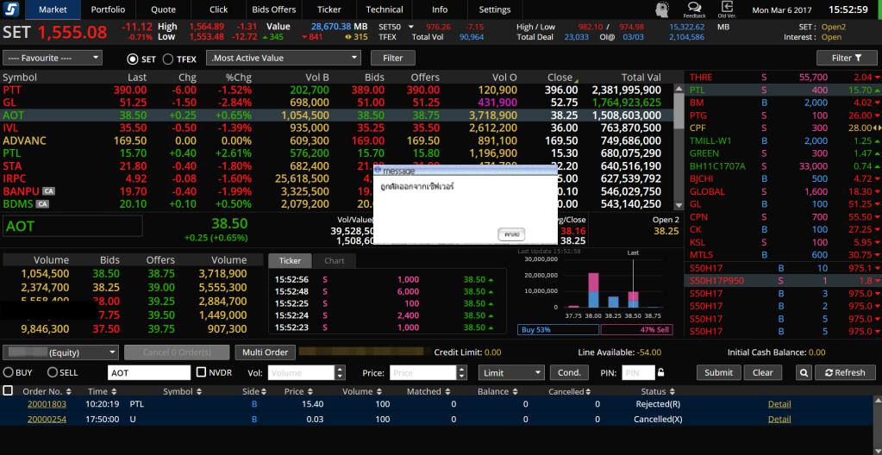Screen dimensions: 882x455
Task: Click the 47% Sell bar
Action: (x=636, y=330)
